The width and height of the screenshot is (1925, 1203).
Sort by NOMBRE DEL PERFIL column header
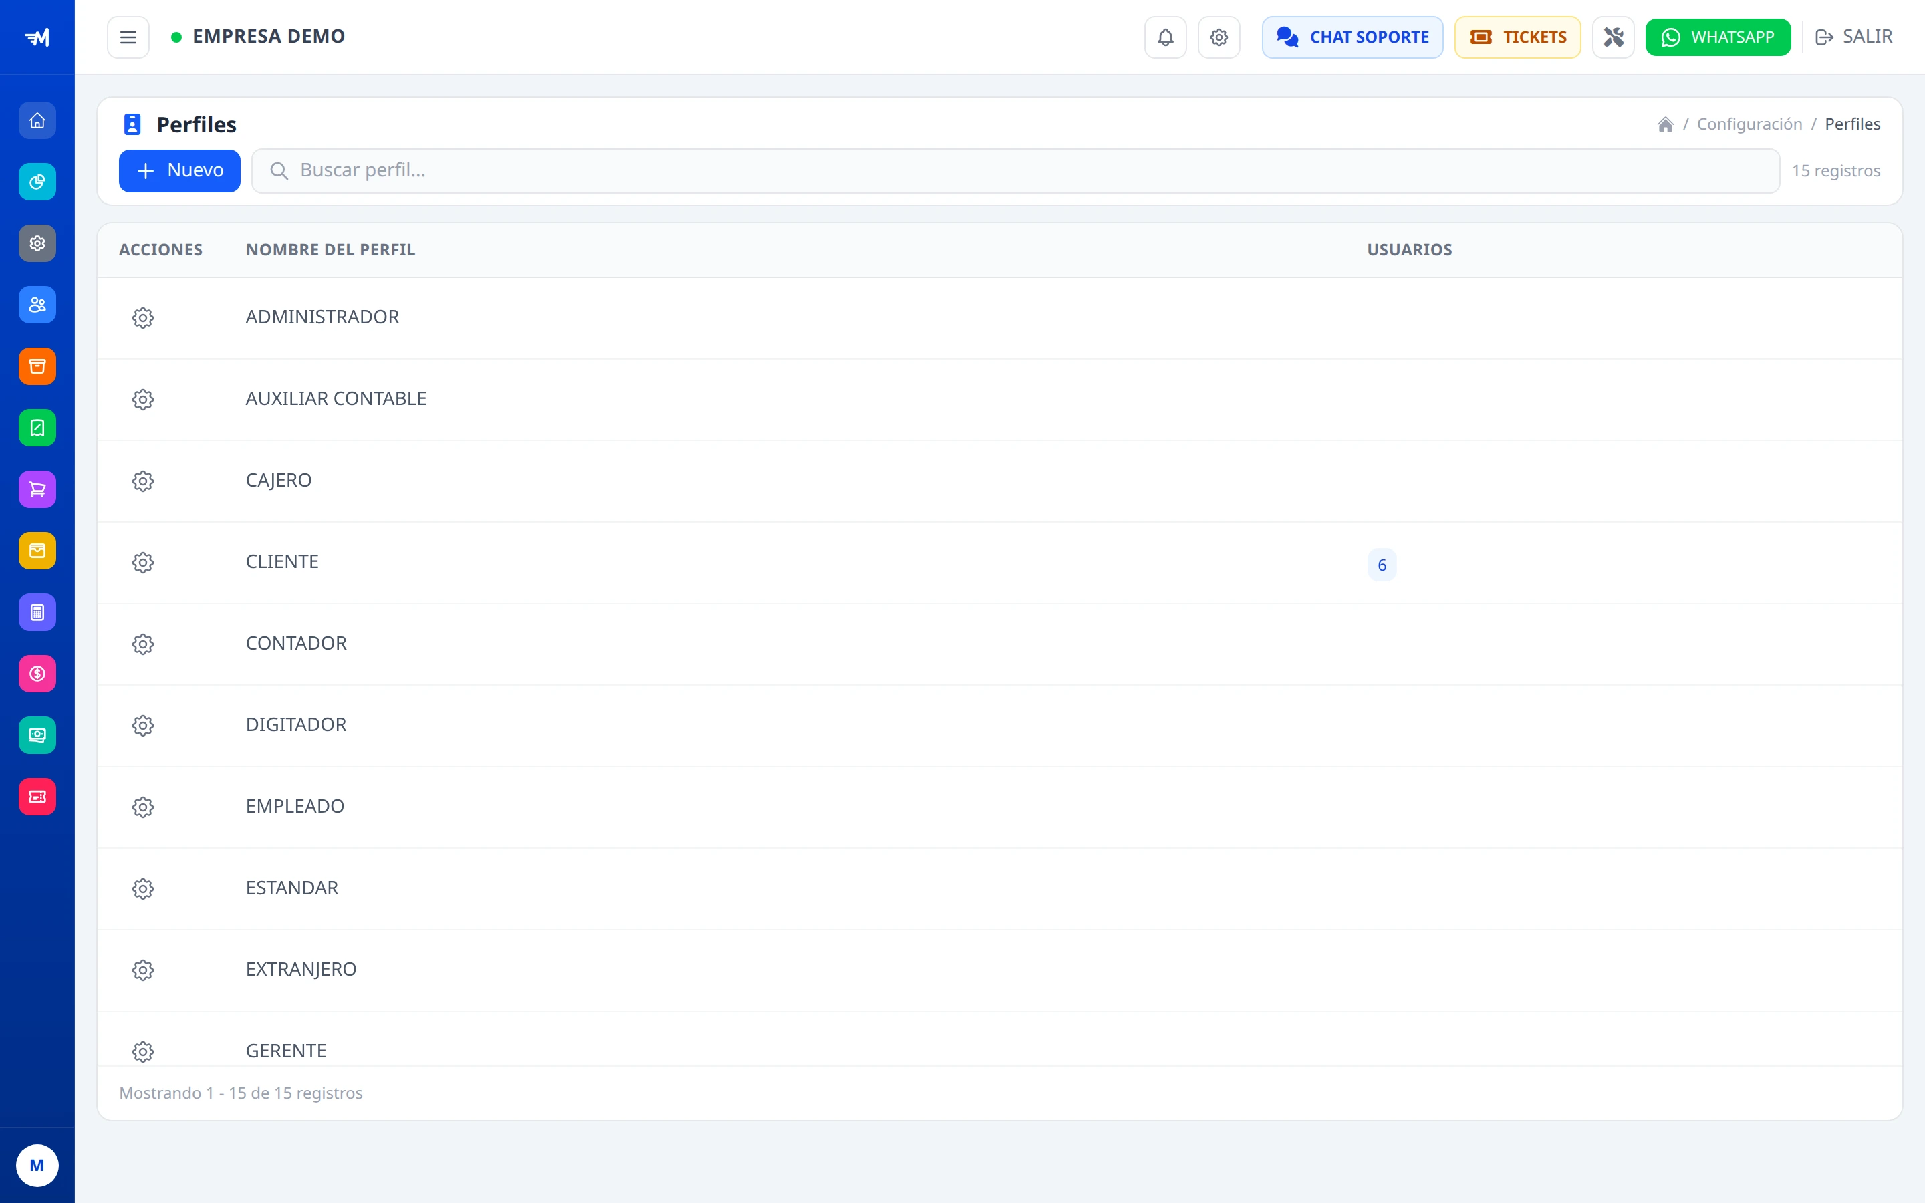click(x=330, y=250)
